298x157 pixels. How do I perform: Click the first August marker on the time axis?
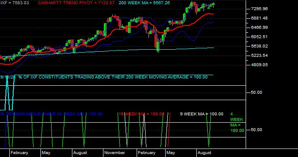click(80, 153)
